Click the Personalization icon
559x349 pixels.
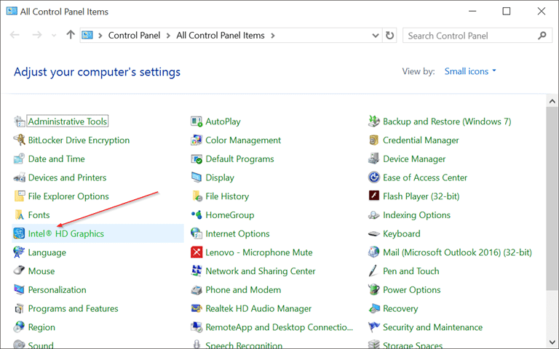[19, 289]
